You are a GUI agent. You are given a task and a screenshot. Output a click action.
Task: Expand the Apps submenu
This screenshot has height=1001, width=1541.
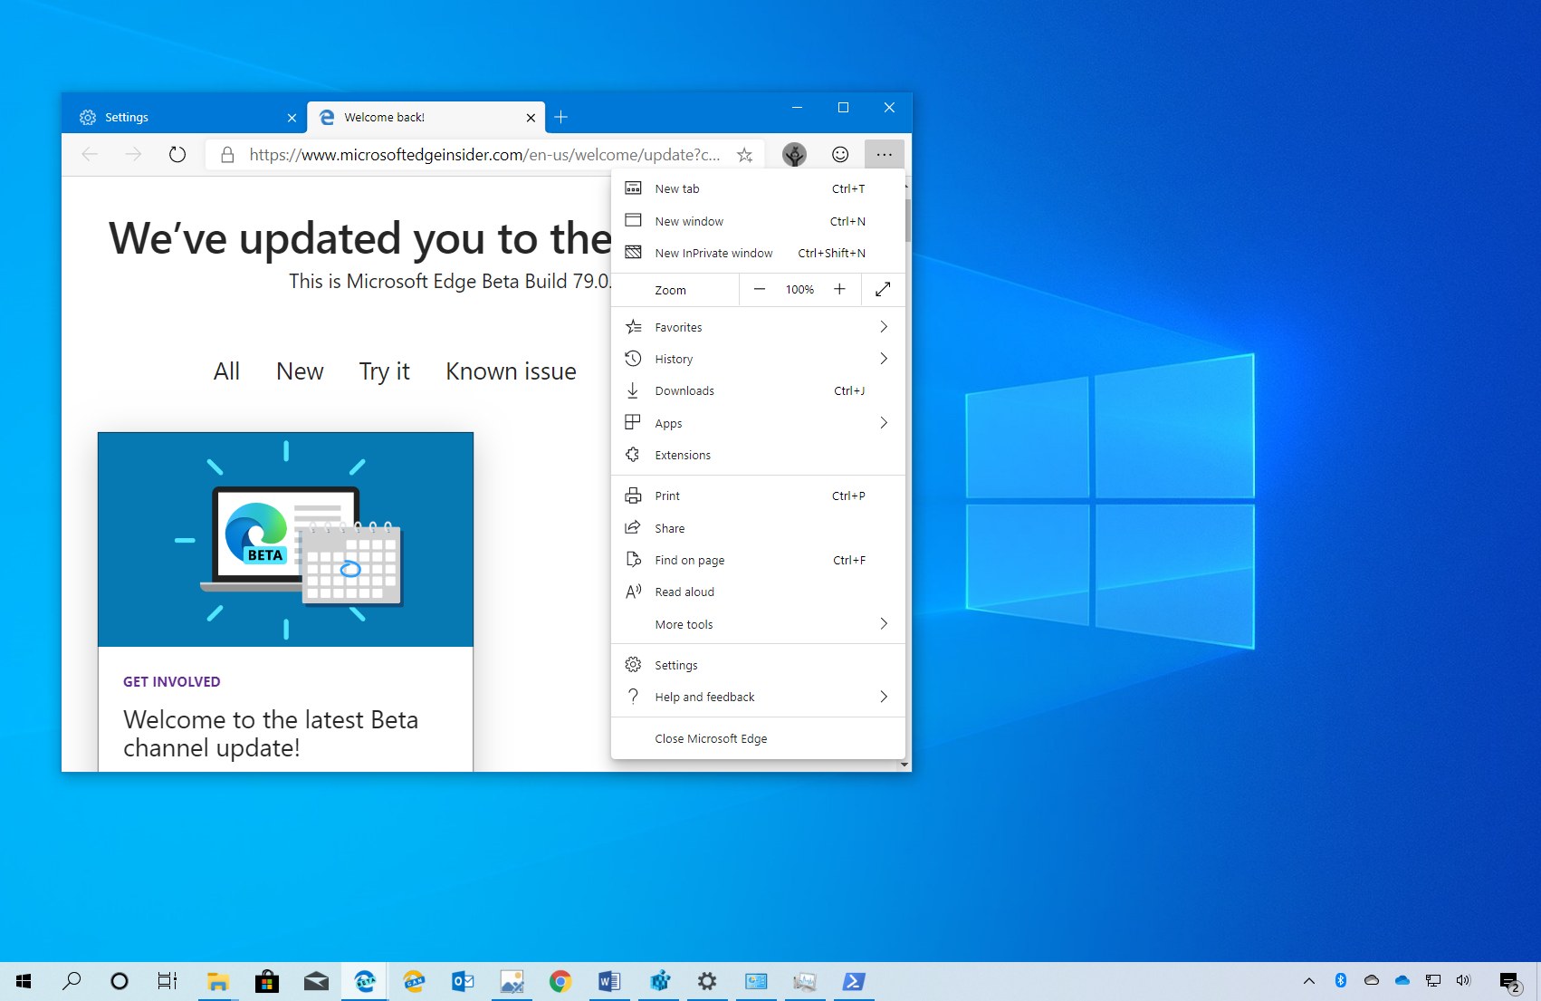pos(759,423)
